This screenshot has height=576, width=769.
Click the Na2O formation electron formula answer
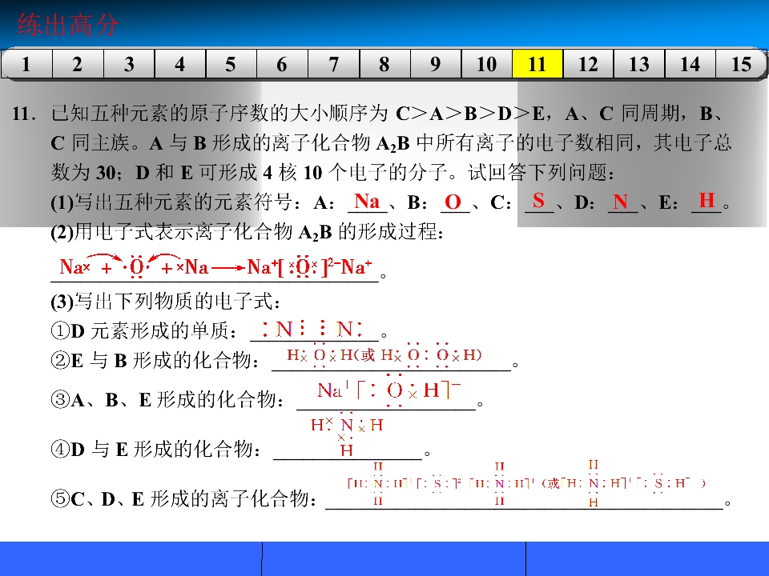215,266
